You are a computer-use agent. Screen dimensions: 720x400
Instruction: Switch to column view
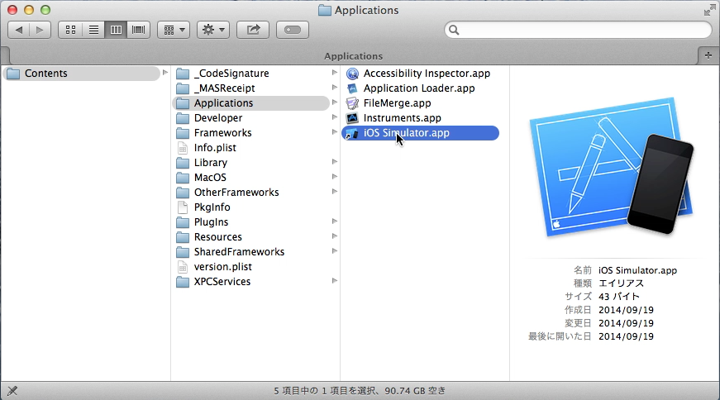click(x=116, y=30)
